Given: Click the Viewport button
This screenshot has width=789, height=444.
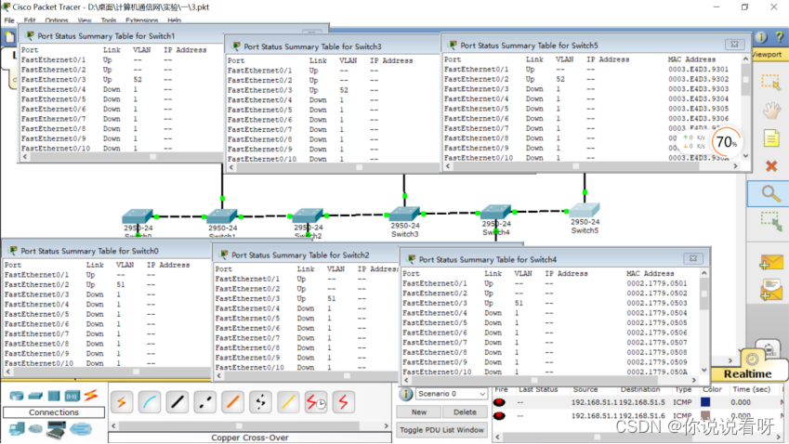Looking at the screenshot, I should 767,54.
